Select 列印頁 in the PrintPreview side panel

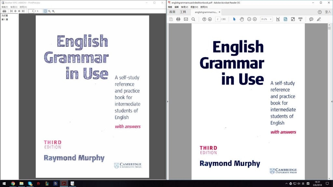pyautogui.click(x=5, y=16)
